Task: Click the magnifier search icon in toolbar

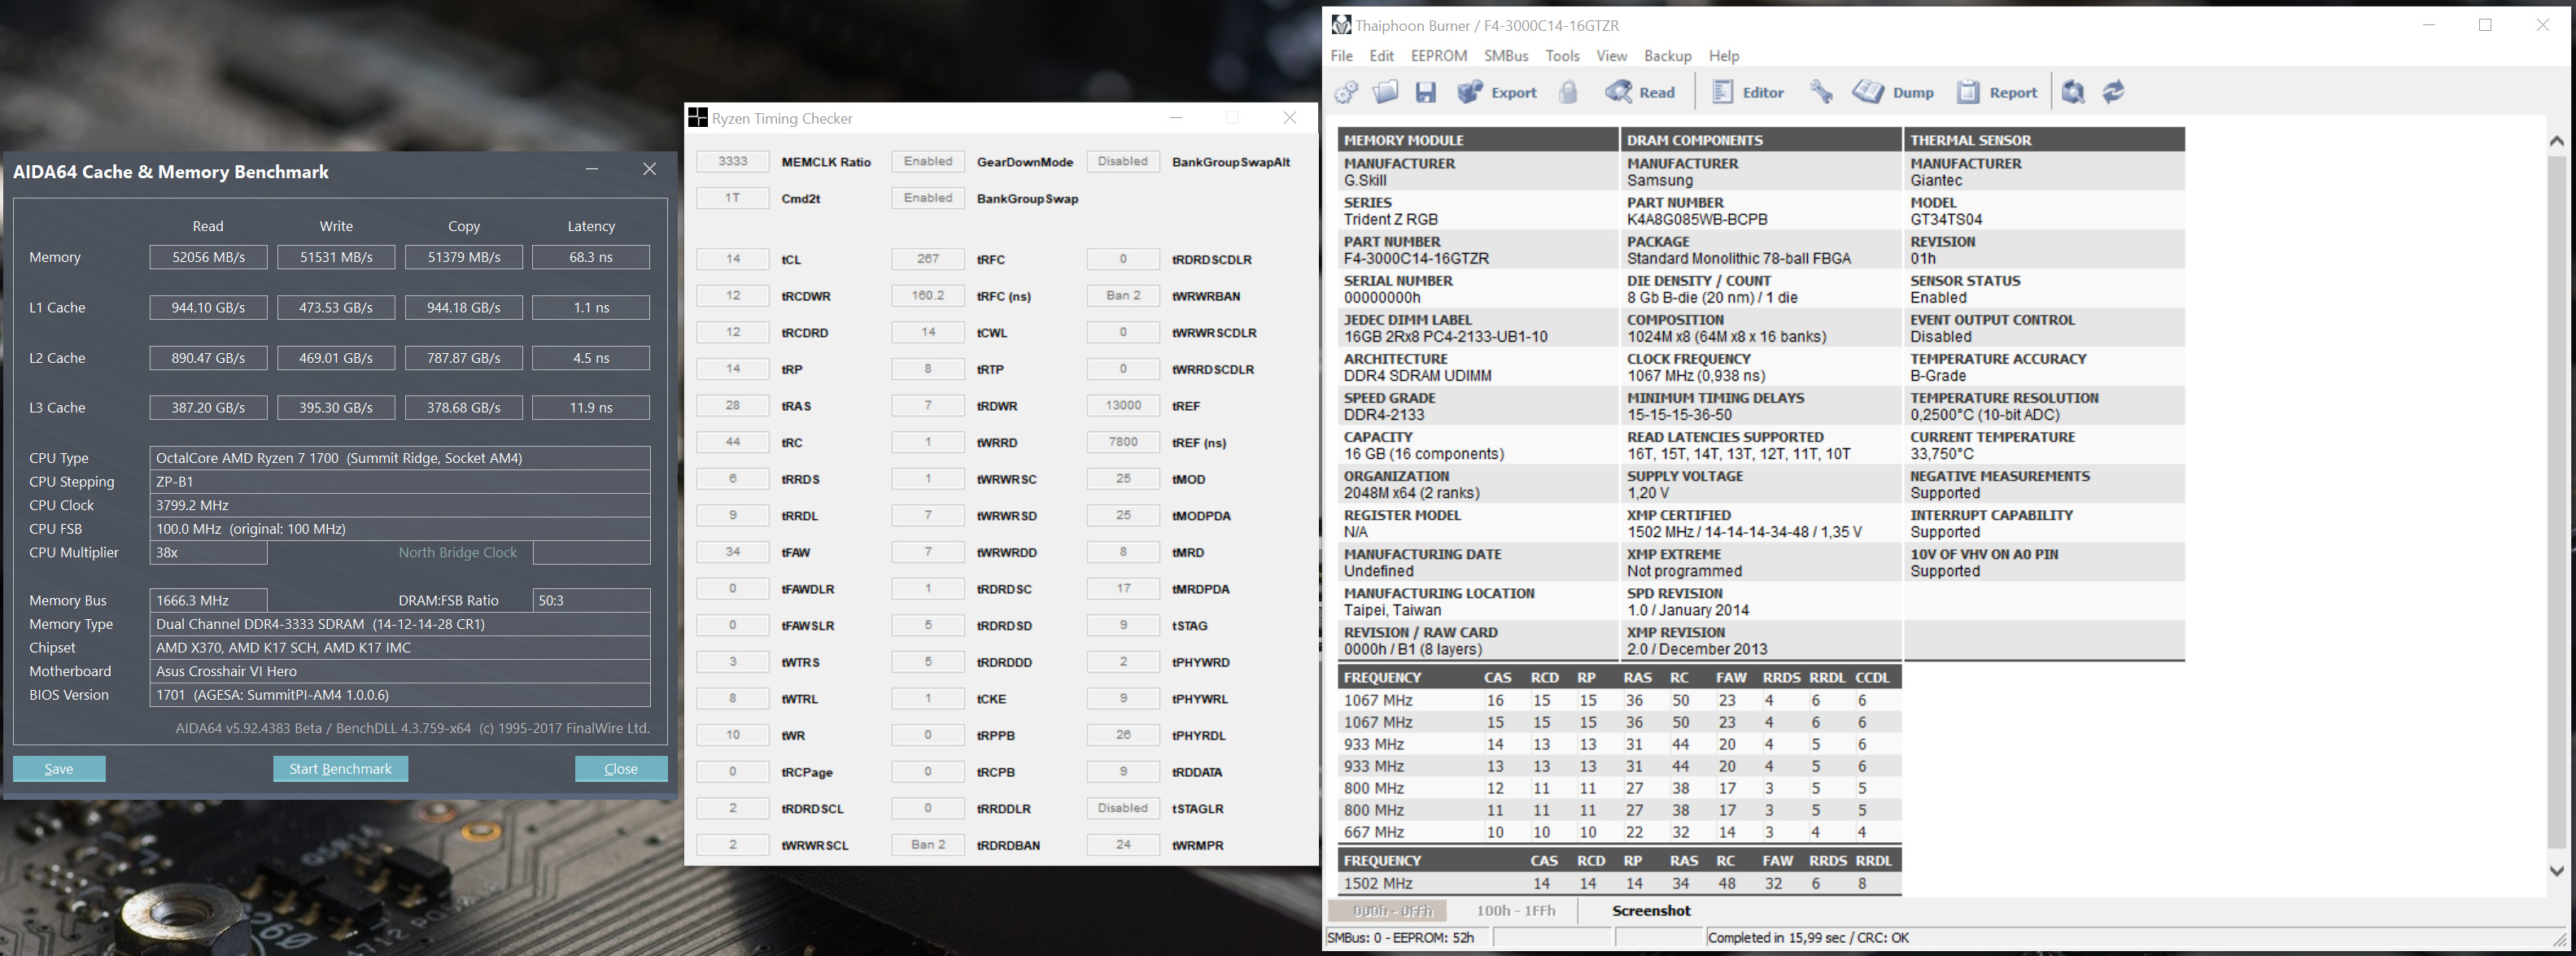Action: 2073,93
